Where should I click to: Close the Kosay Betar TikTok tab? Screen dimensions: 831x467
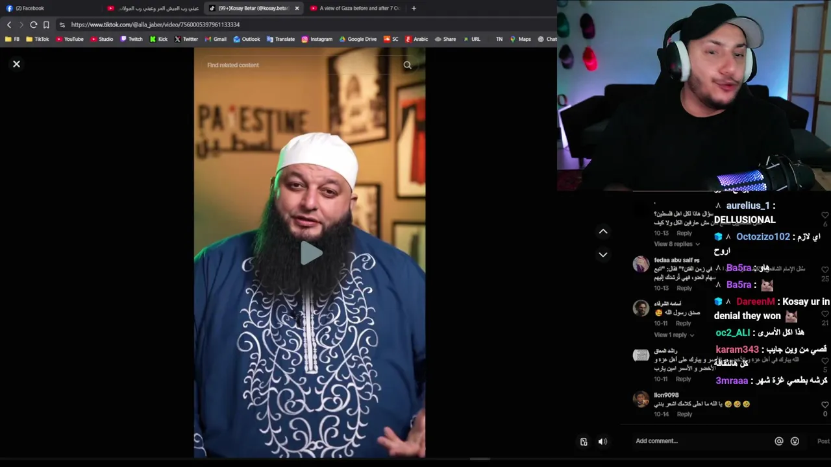(297, 8)
